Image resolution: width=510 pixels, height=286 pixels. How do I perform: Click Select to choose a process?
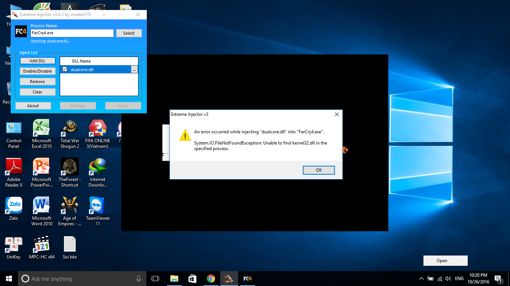[129, 33]
